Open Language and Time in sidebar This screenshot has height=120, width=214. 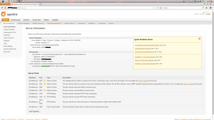tap(10, 32)
